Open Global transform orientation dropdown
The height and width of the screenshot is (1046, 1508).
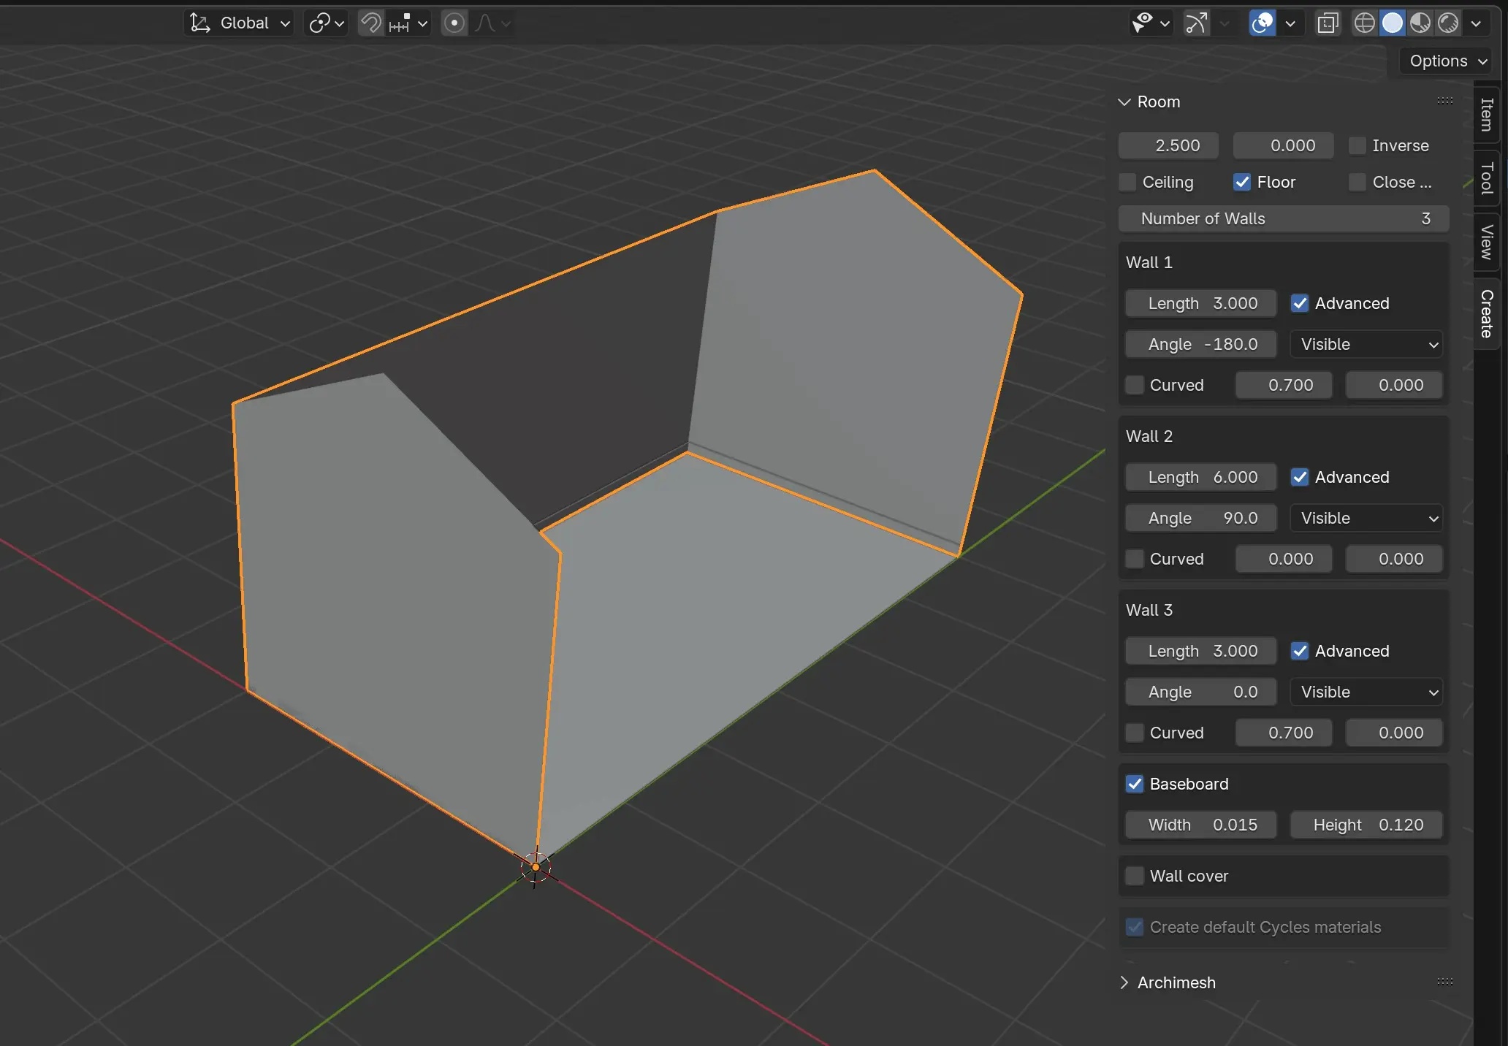[240, 23]
